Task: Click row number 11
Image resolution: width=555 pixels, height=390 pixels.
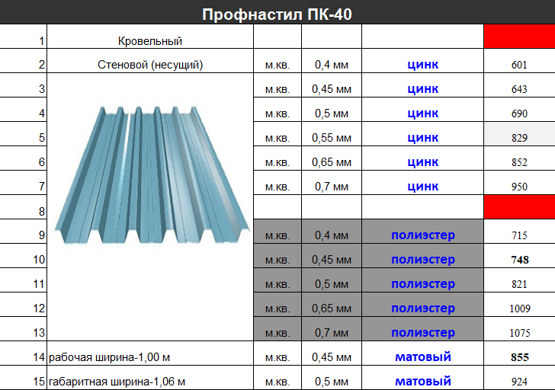Action: point(39,284)
